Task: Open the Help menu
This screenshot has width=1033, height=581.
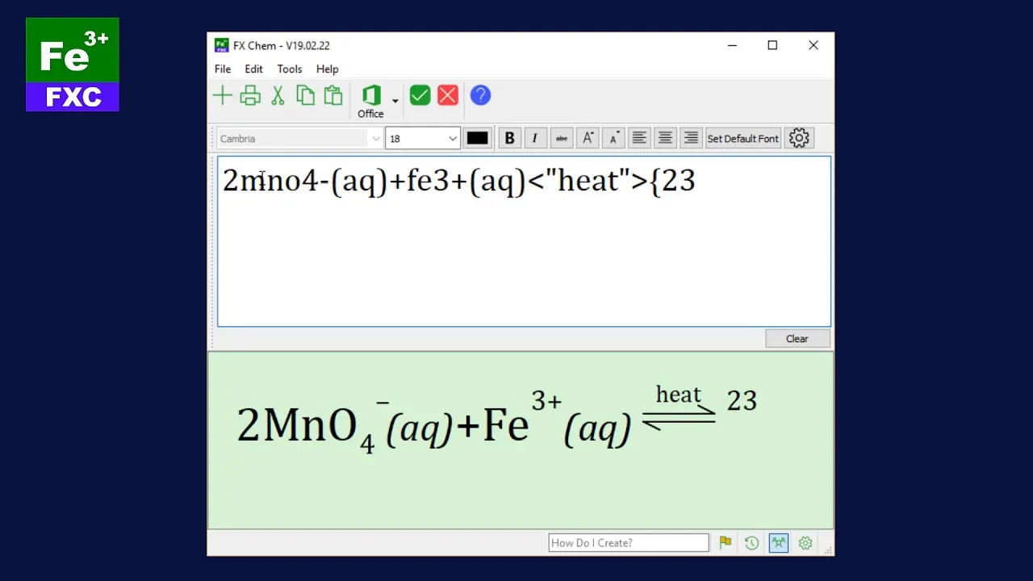Action: pos(327,69)
